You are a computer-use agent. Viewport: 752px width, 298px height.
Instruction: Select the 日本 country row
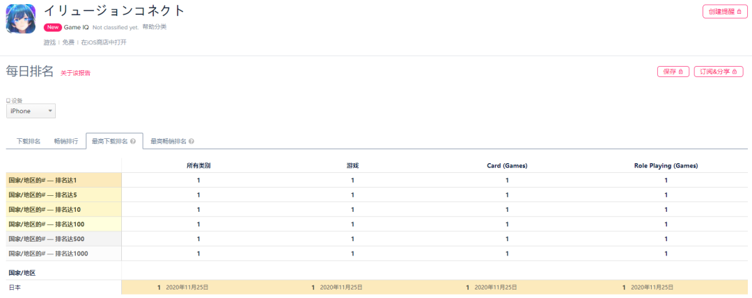click(x=15, y=287)
